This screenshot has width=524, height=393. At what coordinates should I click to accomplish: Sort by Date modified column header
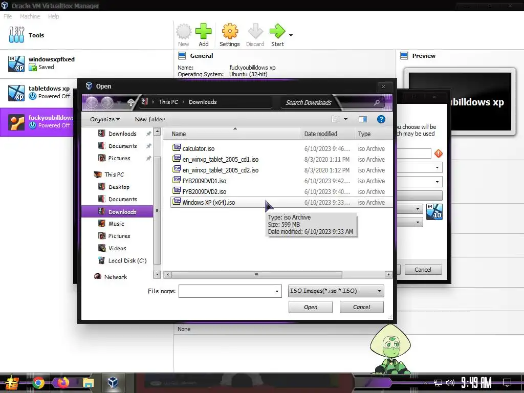tap(327, 134)
